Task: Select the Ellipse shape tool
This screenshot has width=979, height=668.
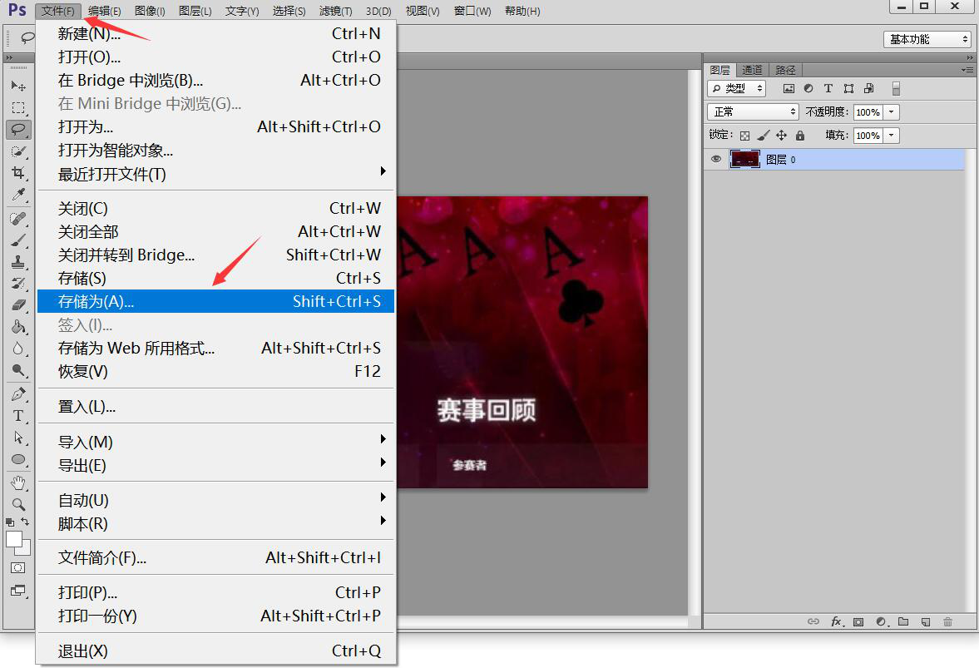Action: pyautogui.click(x=18, y=459)
